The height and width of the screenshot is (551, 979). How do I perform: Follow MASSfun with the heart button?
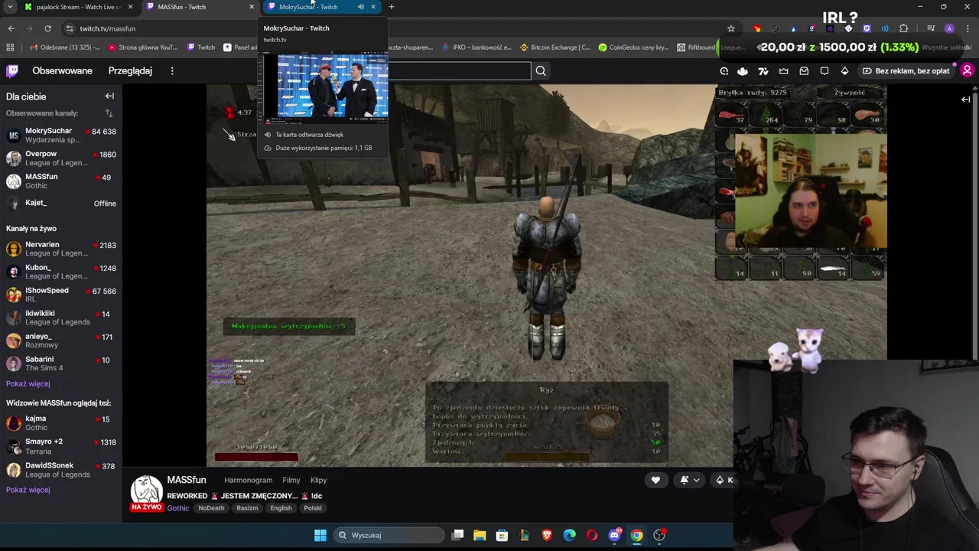(655, 480)
